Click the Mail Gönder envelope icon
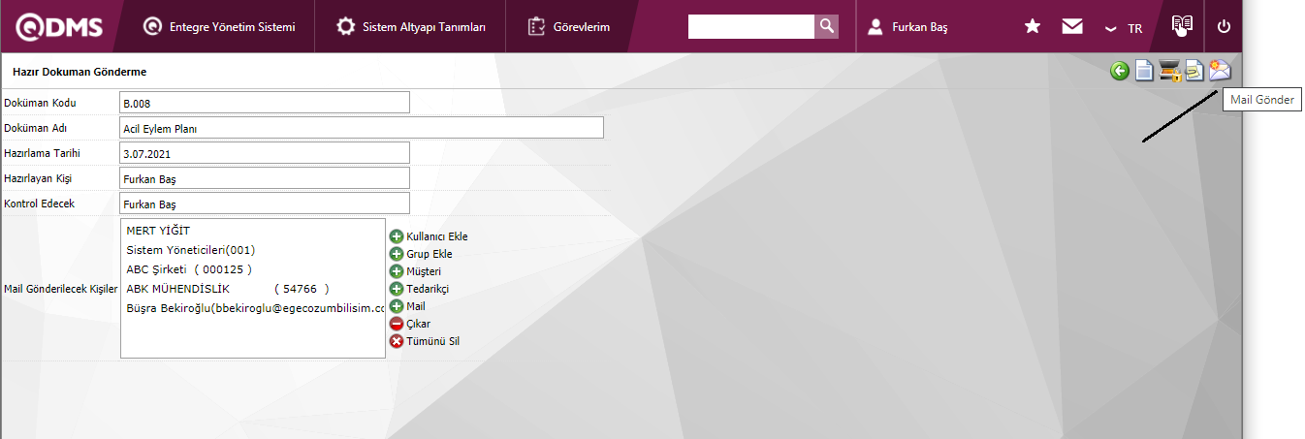 tap(1220, 70)
